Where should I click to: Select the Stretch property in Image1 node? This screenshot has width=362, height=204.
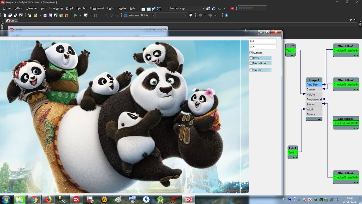pos(314,105)
